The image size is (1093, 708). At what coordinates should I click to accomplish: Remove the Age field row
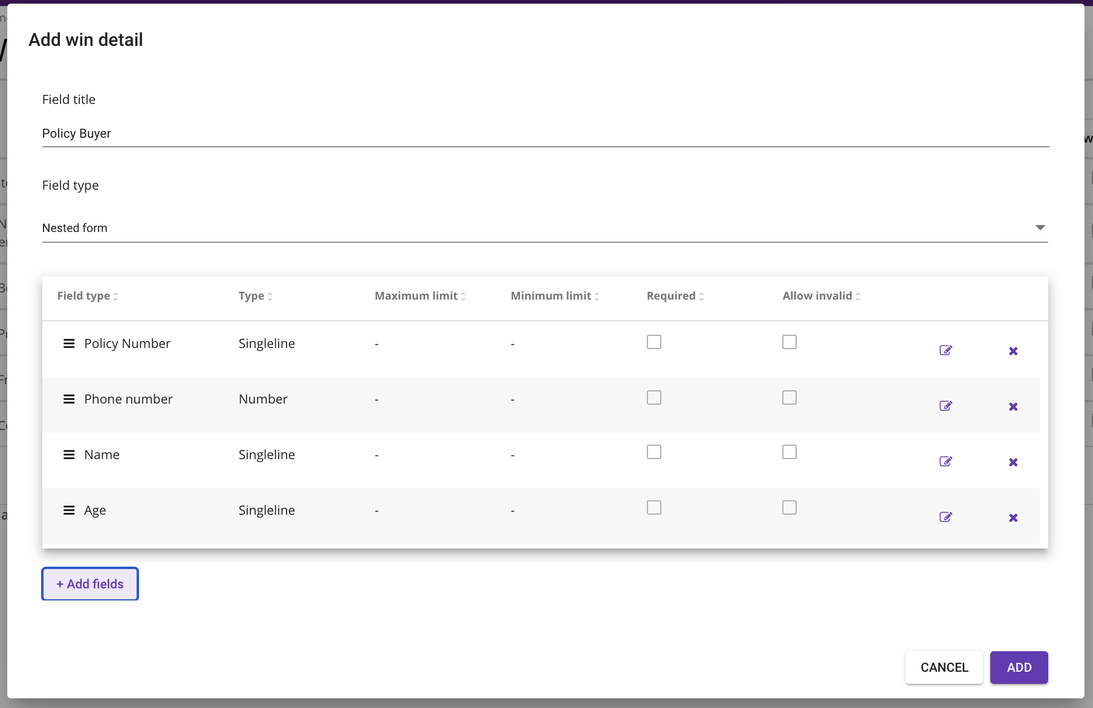pyautogui.click(x=1013, y=518)
